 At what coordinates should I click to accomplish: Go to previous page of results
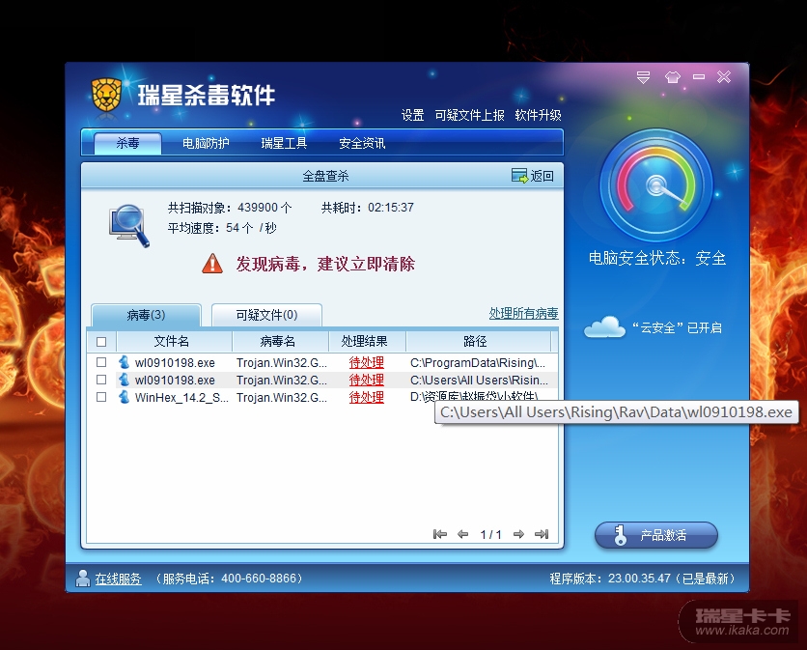[462, 534]
